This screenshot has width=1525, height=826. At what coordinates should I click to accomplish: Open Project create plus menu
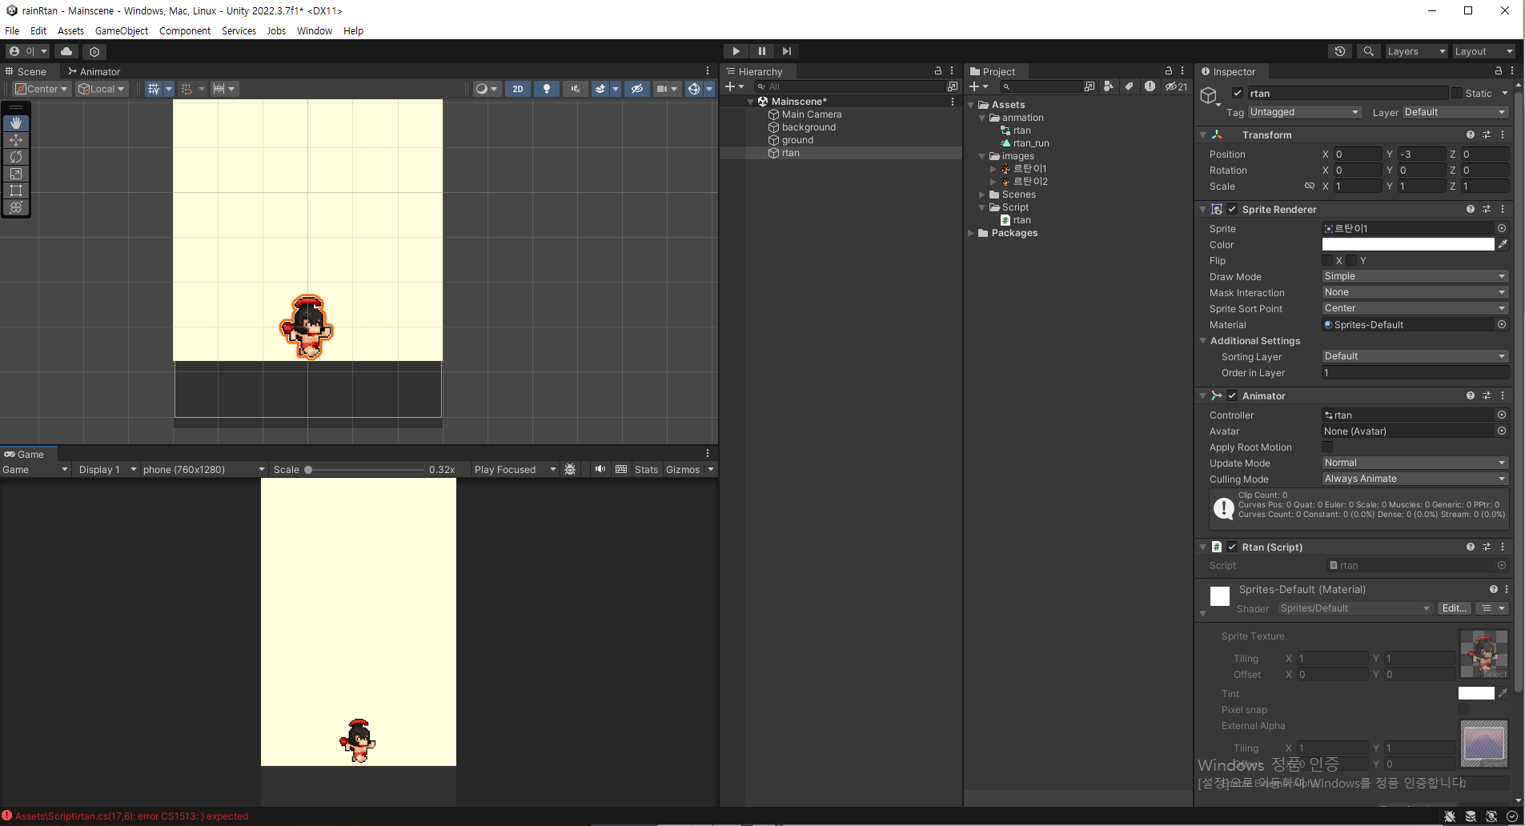(979, 86)
